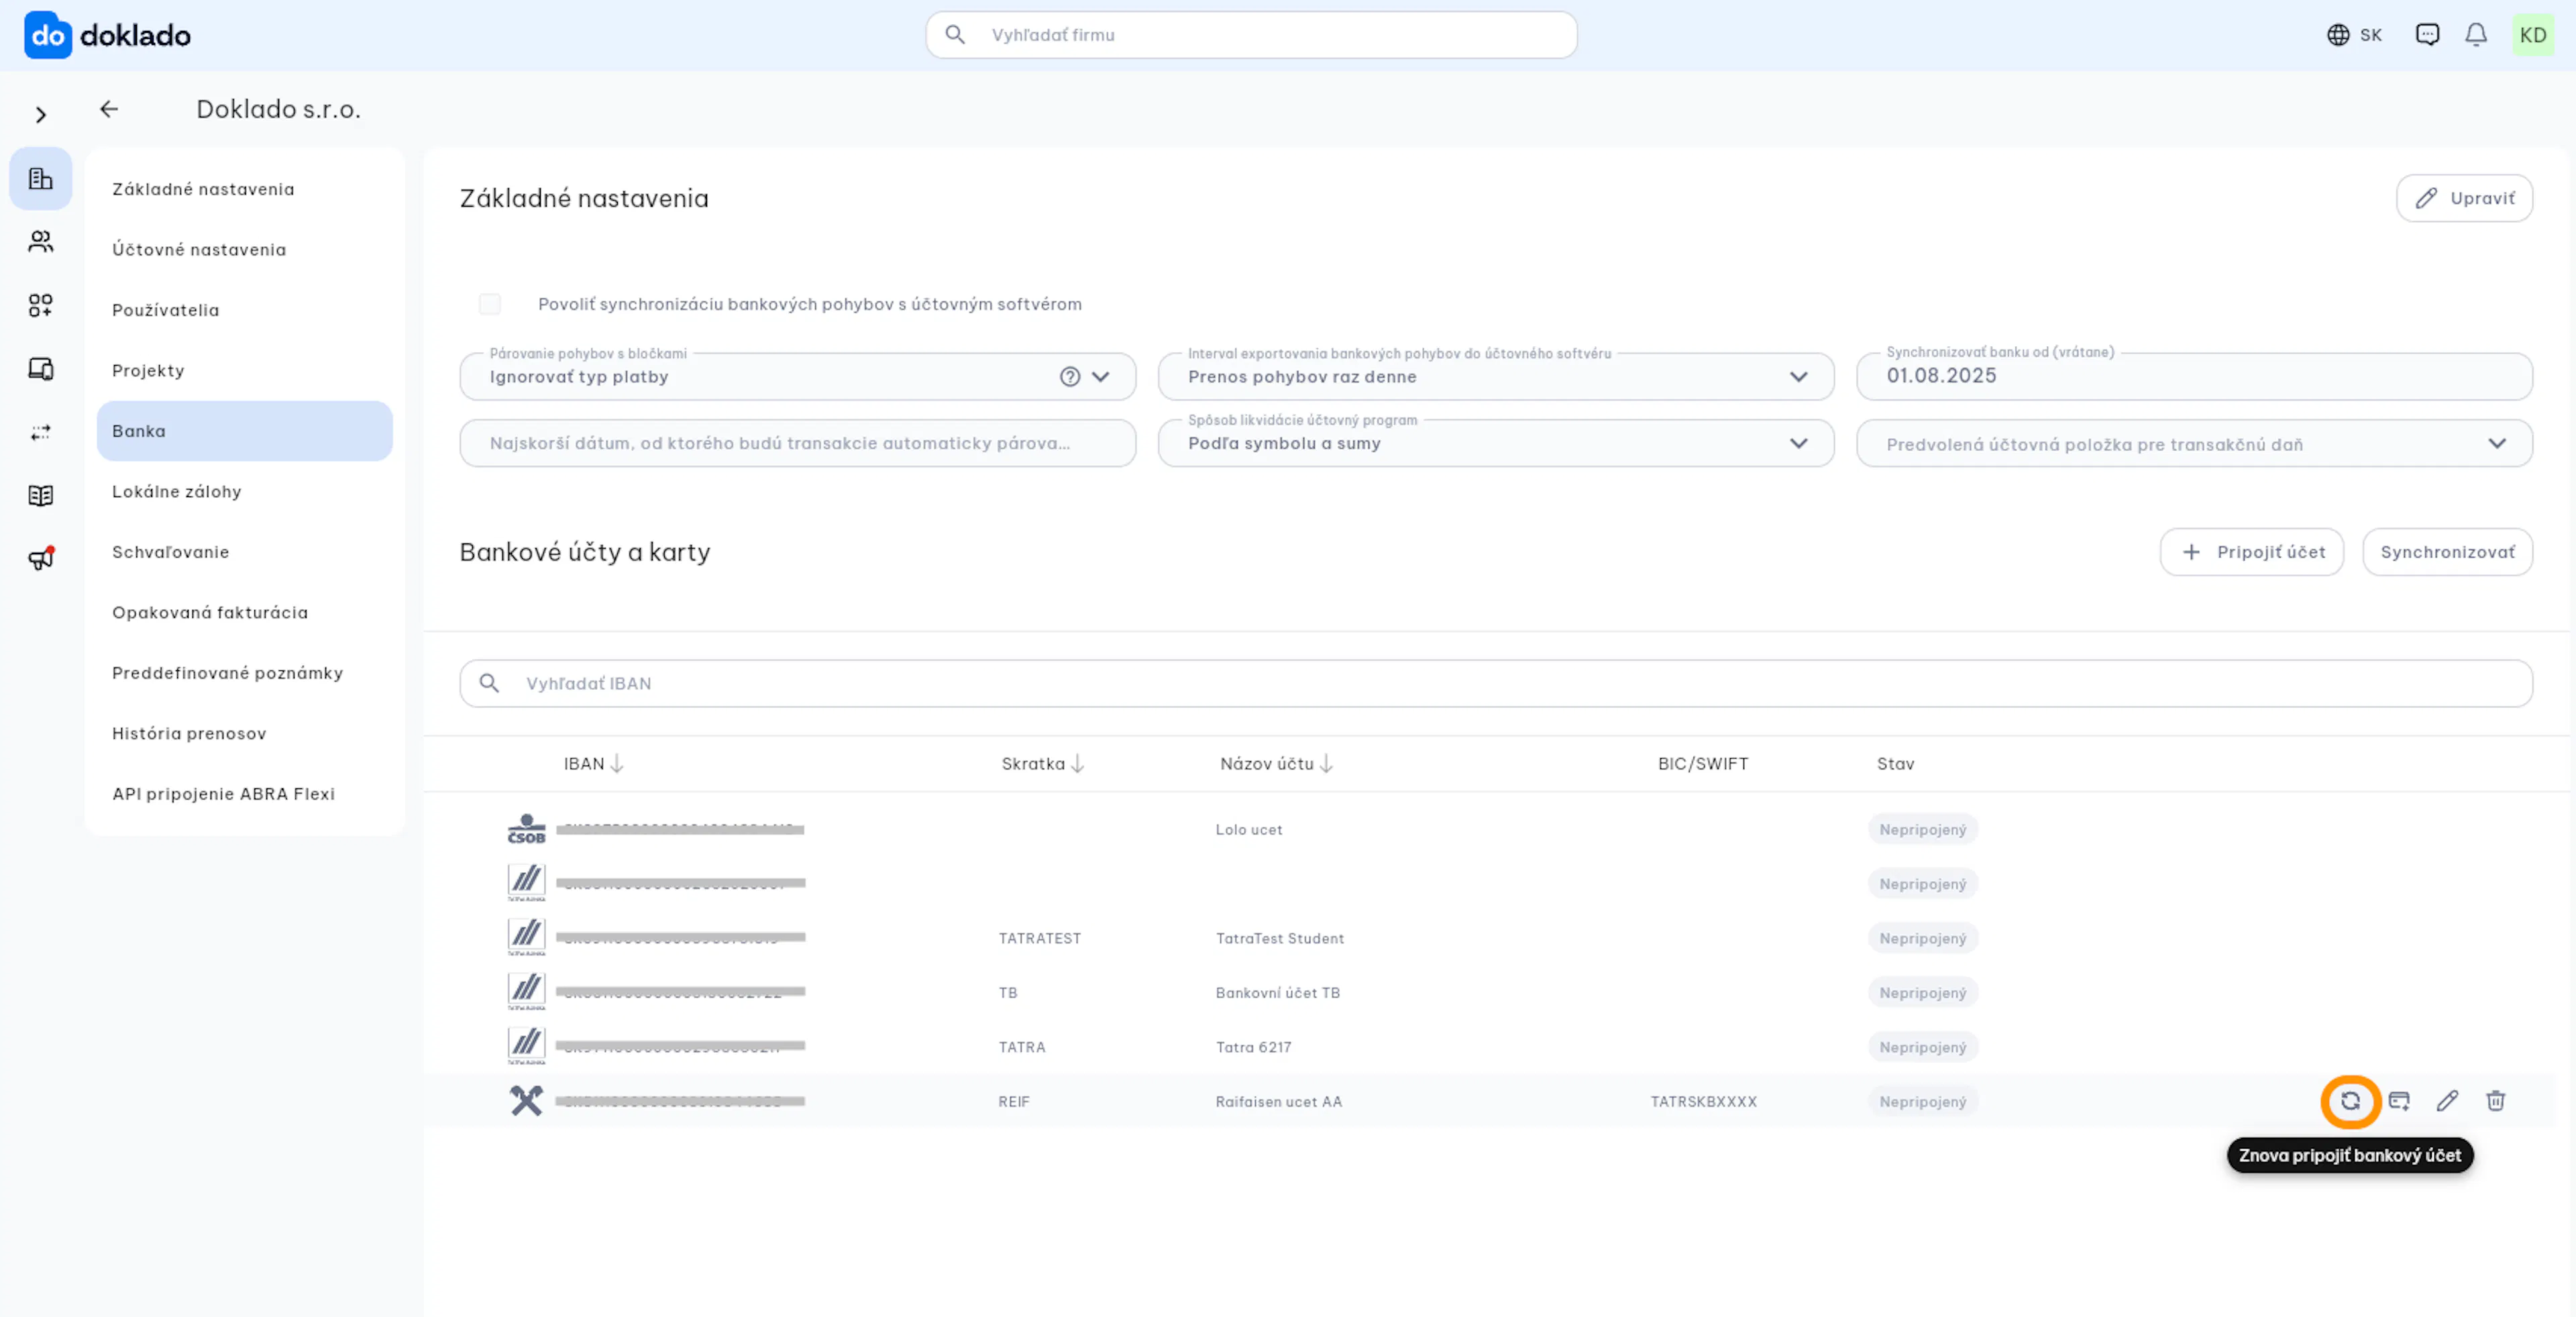This screenshot has height=1317, width=2576.
Task: Open the apps add sidebar icon
Action: [41, 305]
